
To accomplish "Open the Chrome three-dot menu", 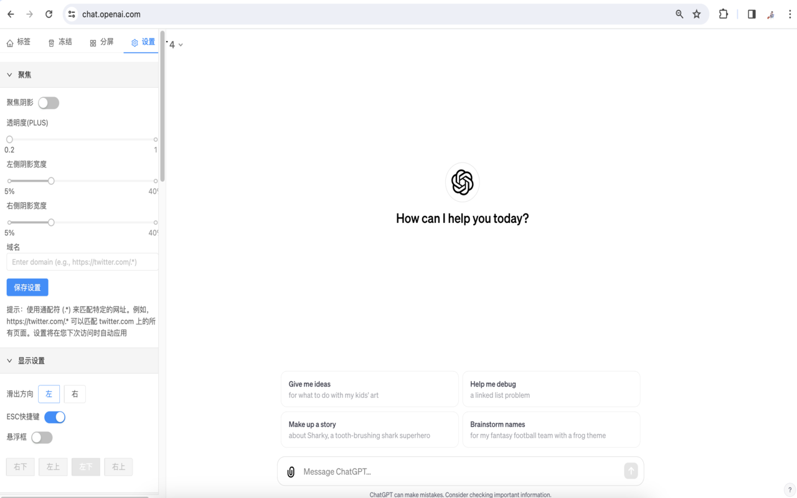I will coord(790,14).
